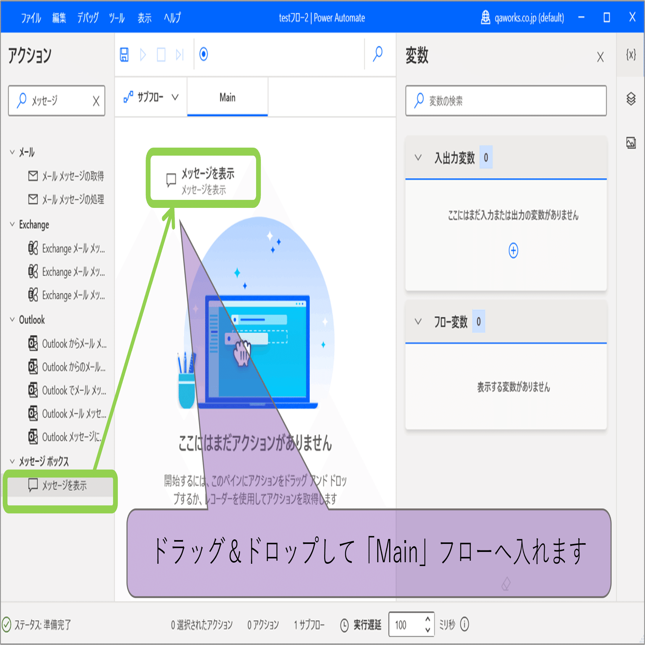645x645 pixels.
Task: Toggle the variables pane {x} icon
Action: (631, 55)
